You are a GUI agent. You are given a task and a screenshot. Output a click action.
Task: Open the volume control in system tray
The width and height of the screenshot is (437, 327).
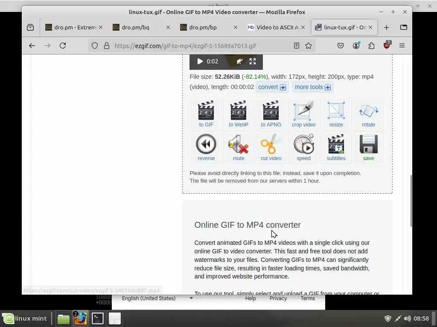coord(407,318)
